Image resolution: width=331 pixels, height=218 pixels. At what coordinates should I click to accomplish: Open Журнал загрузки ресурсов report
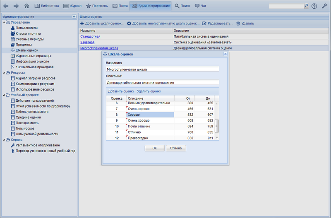point(36,78)
